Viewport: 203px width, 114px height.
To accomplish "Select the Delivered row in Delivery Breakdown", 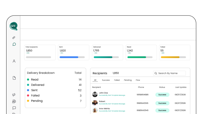I will 54,85.
